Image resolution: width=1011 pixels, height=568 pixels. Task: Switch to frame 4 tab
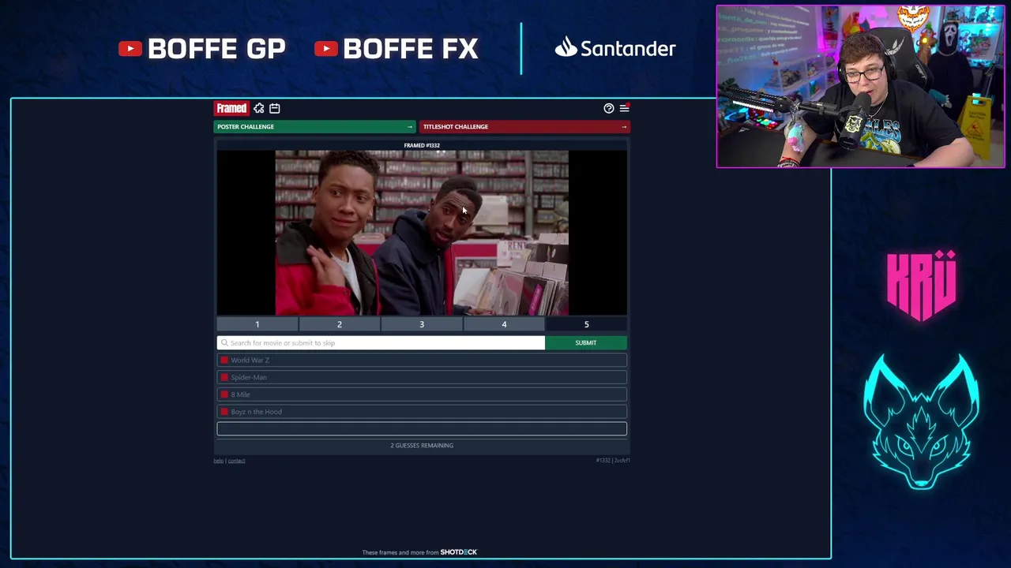(504, 324)
